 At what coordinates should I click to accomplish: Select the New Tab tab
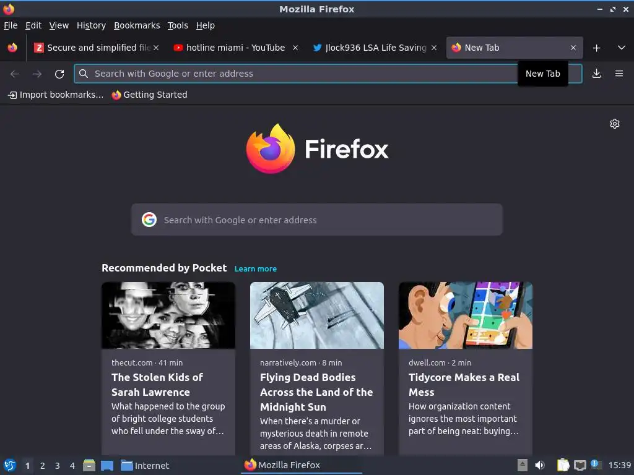click(515, 48)
